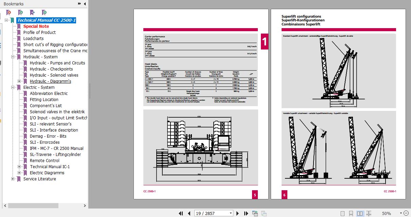
Task: Expand the Electric Diagrams bookmark
Action: point(19,173)
